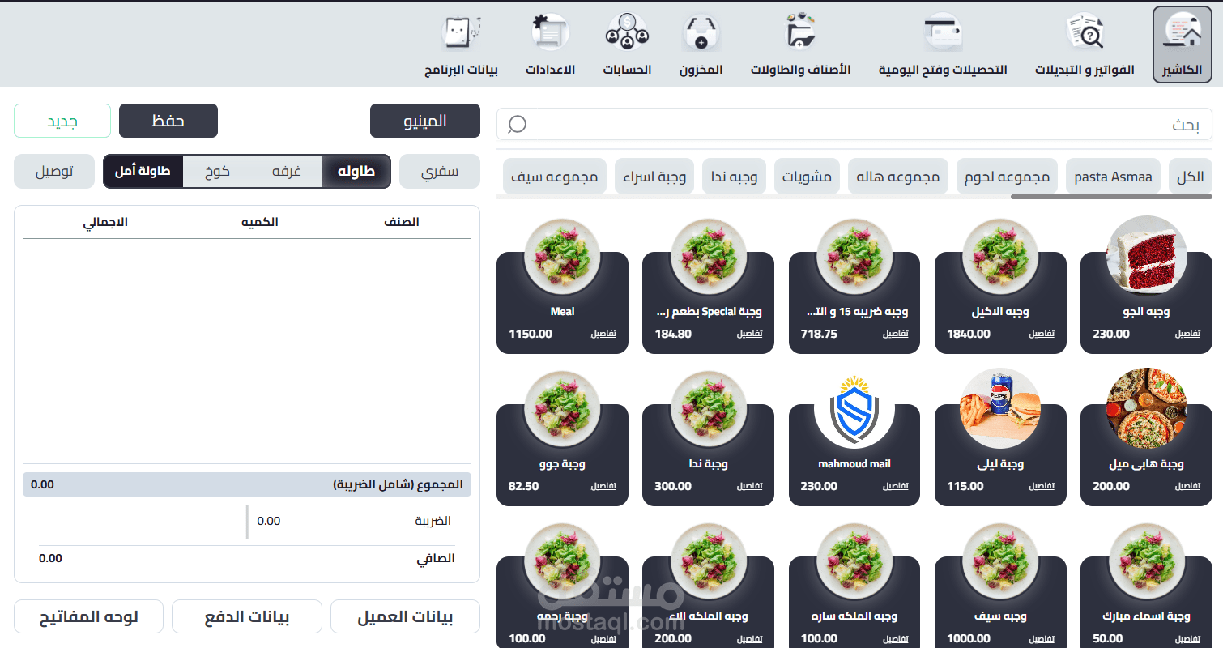Screen dimensions: 1223x648
Task: Choose توصيل delivery order type
Action: (54, 172)
